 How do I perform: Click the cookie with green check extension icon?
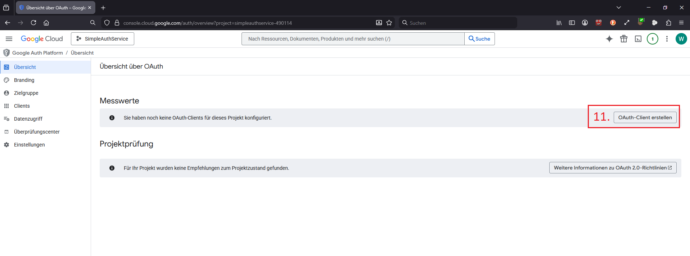[641, 22]
